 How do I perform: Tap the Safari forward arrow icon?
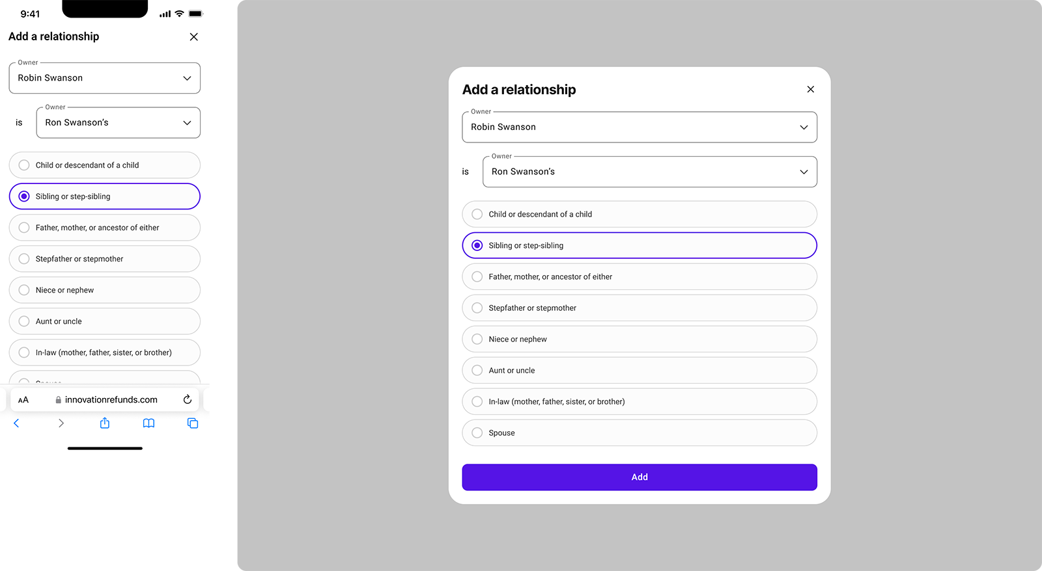[61, 423]
